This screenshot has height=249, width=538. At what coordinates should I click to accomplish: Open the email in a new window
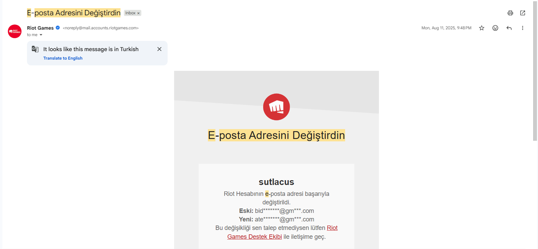523,13
